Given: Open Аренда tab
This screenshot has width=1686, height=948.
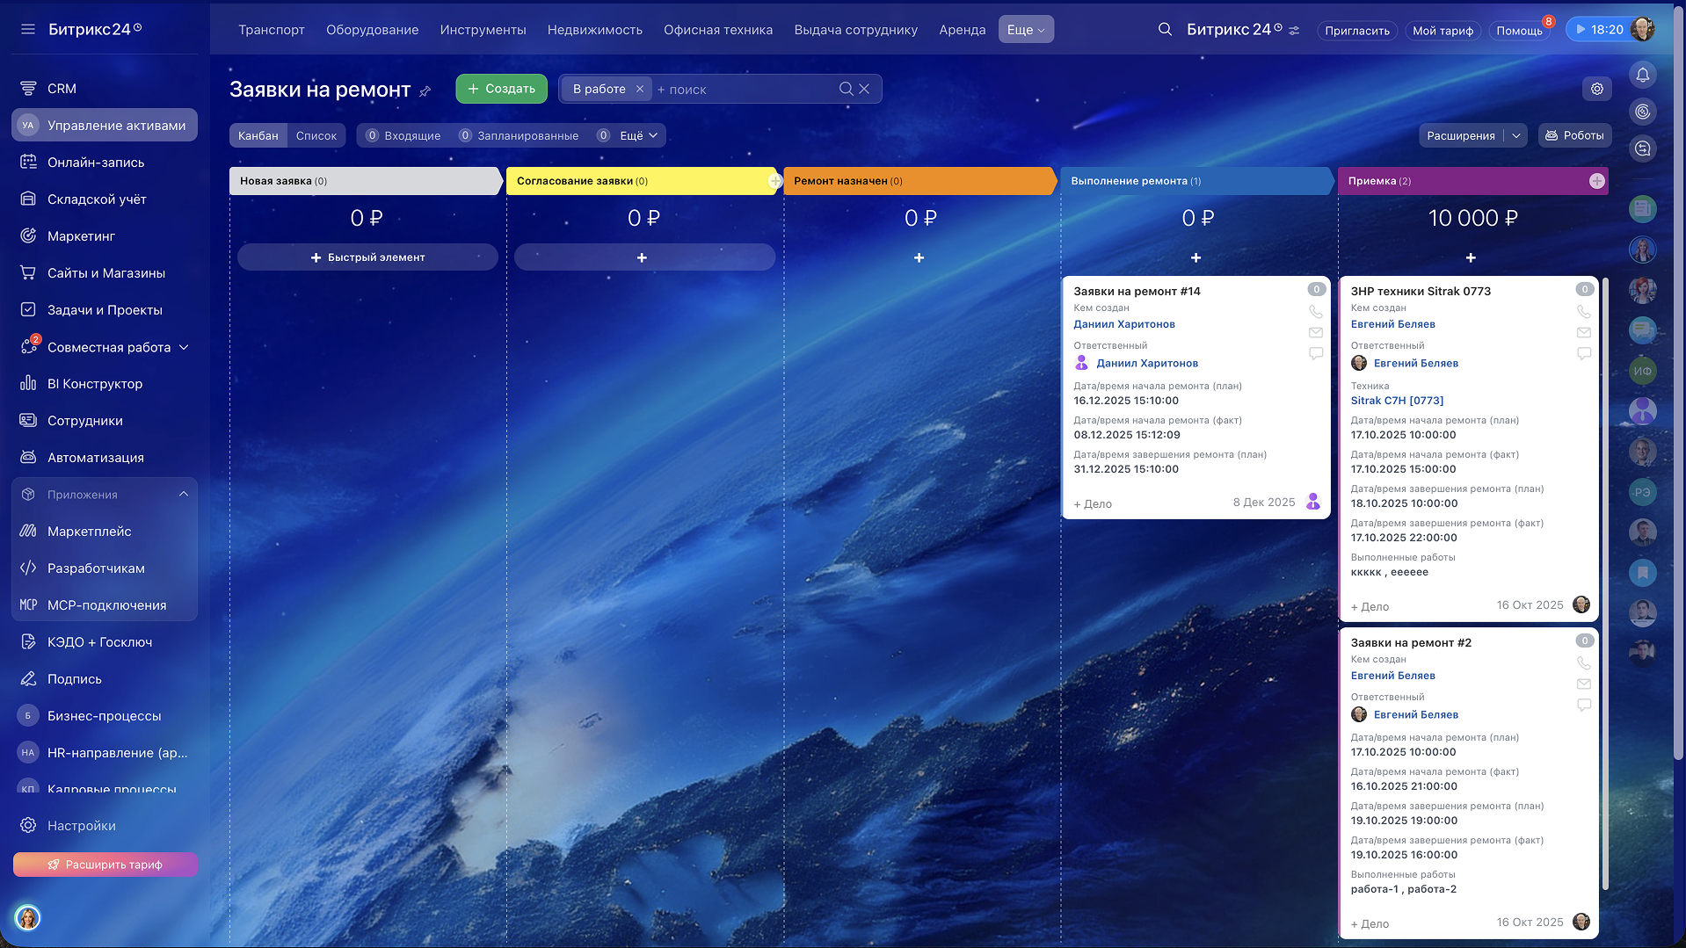Looking at the screenshot, I should (x=963, y=30).
